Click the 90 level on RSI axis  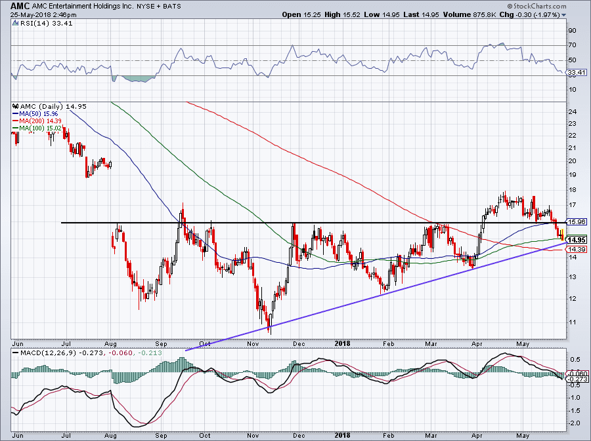(572, 30)
